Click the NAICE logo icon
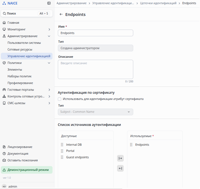 [x=4, y=3]
